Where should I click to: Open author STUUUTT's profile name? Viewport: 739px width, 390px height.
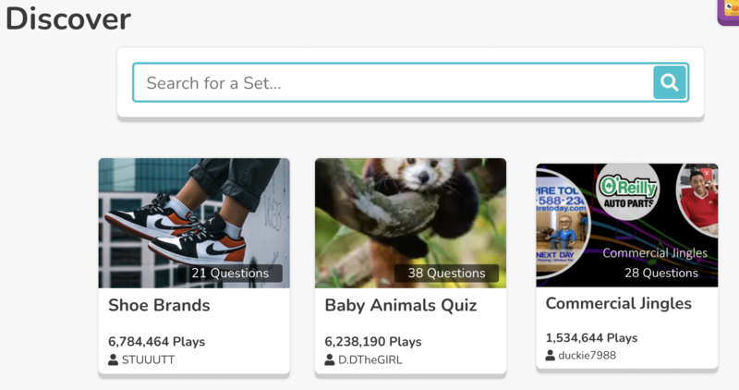coord(148,360)
